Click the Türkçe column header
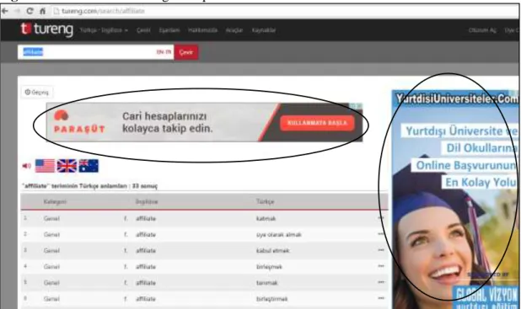This screenshot has height=309, width=521. (266, 201)
